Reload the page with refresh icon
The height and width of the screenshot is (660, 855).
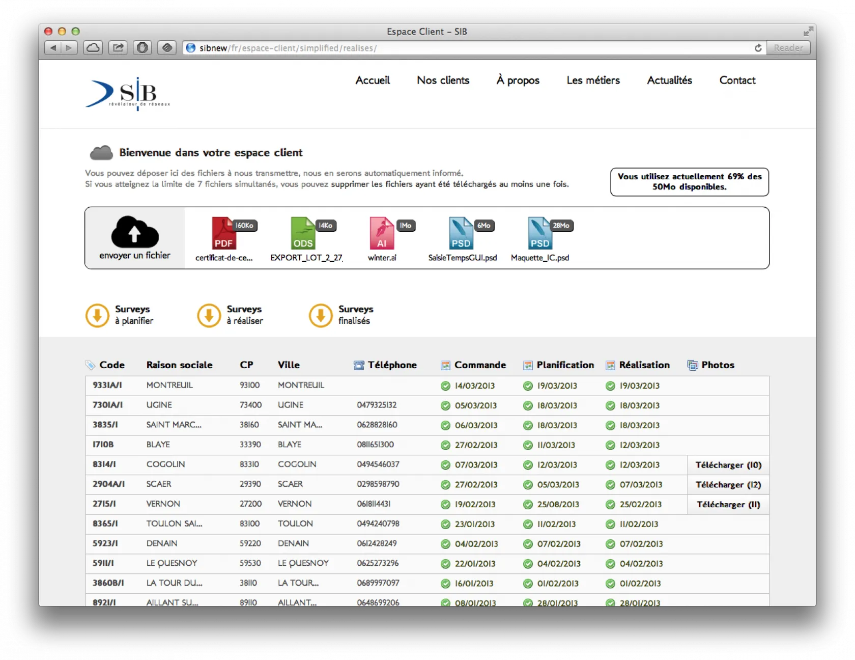758,48
